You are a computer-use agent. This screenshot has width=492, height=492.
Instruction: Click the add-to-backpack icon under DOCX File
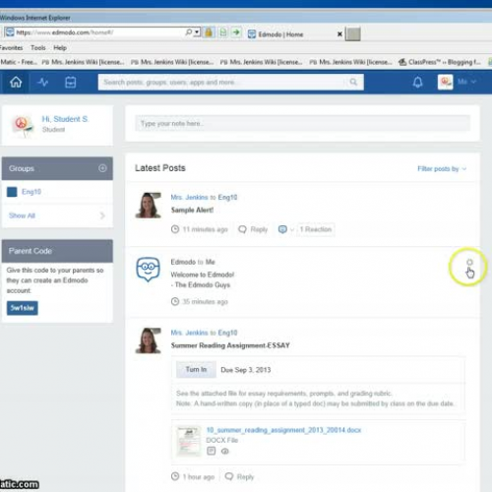coord(212,451)
